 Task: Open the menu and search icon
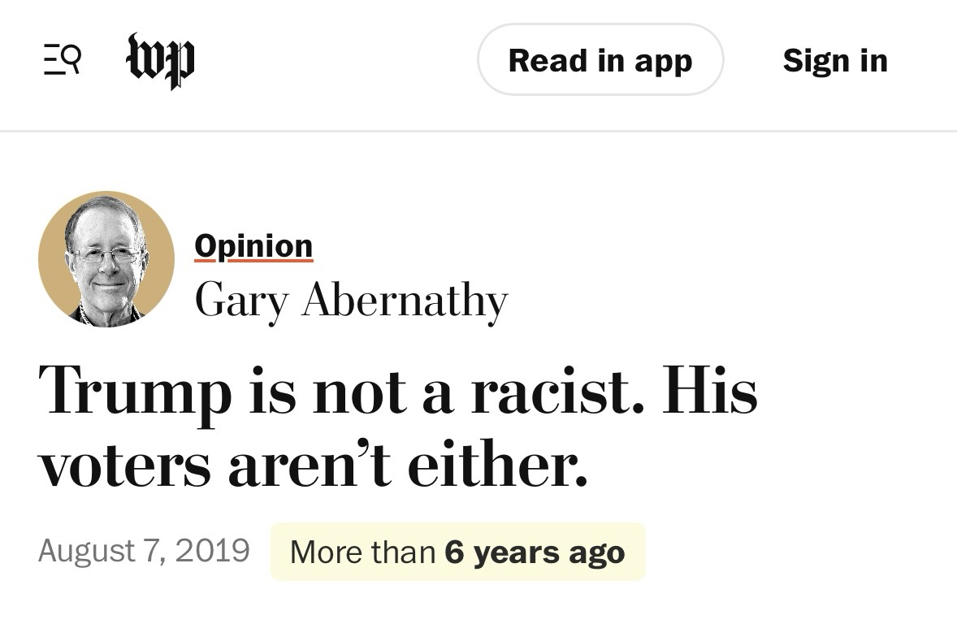pyautogui.click(x=62, y=61)
